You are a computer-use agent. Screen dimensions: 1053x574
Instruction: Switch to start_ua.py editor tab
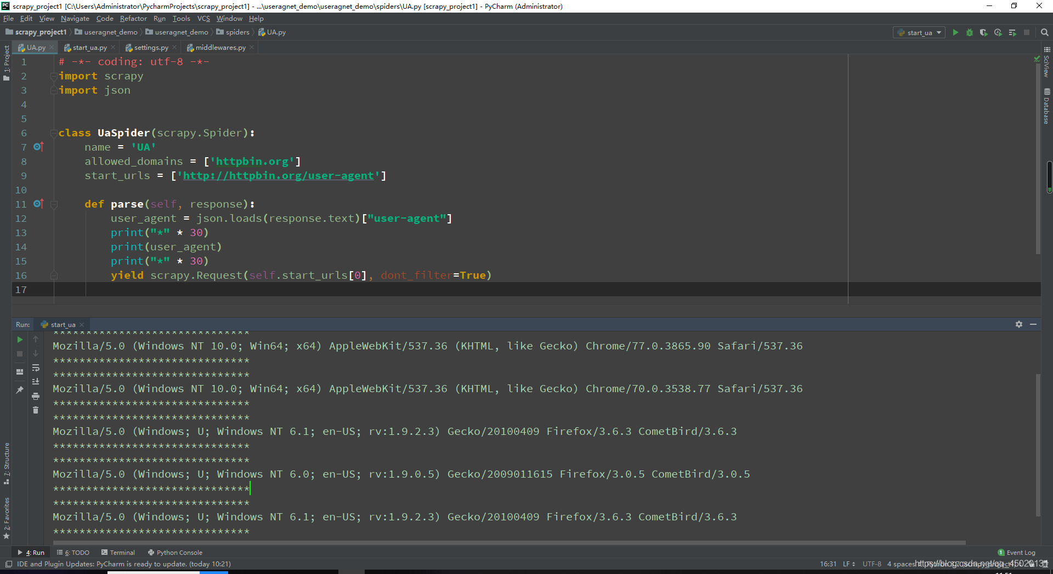point(90,48)
